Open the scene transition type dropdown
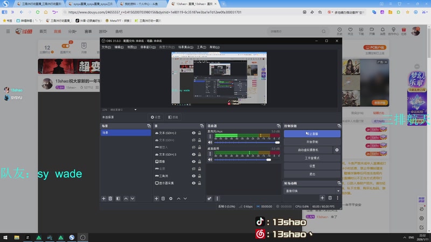This screenshot has height=242, width=431. [312, 191]
